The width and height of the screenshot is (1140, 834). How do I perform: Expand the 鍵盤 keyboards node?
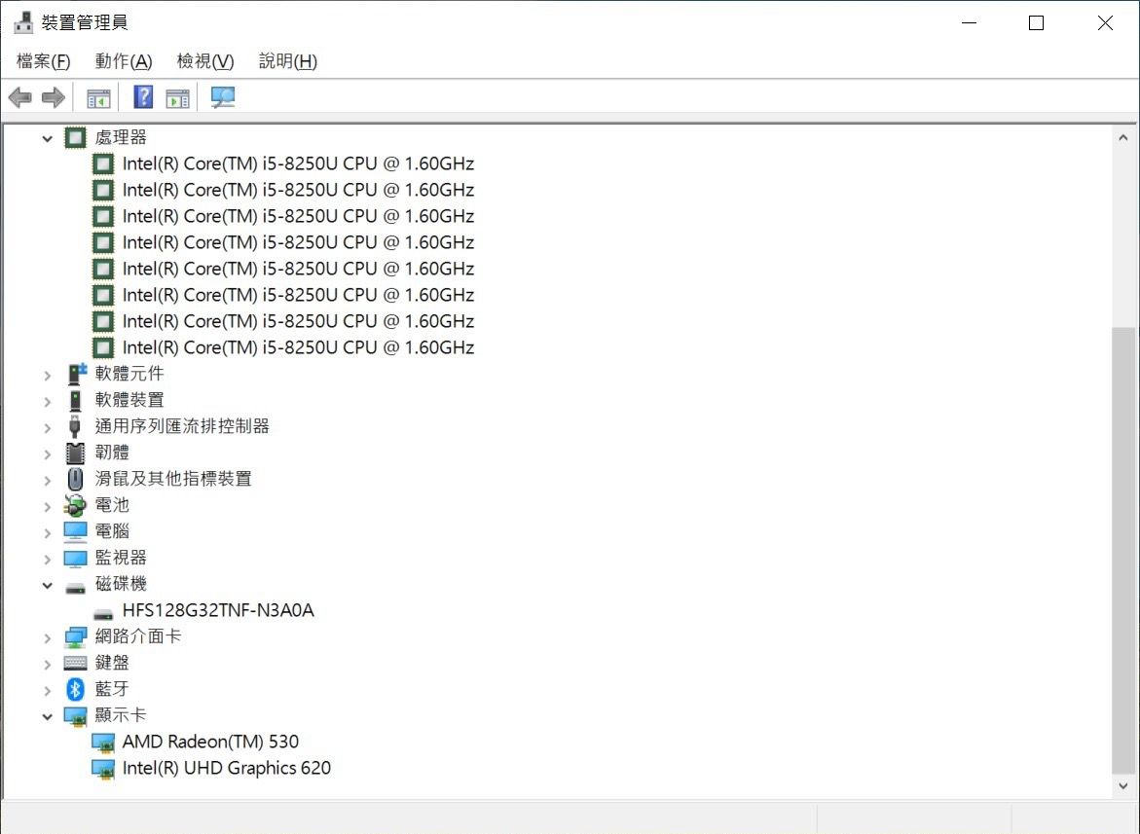(x=47, y=664)
